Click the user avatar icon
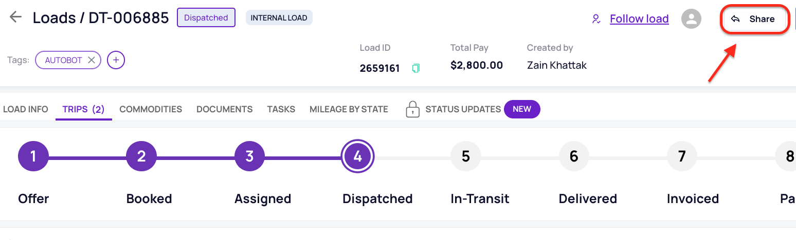This screenshot has width=796, height=240. [691, 19]
